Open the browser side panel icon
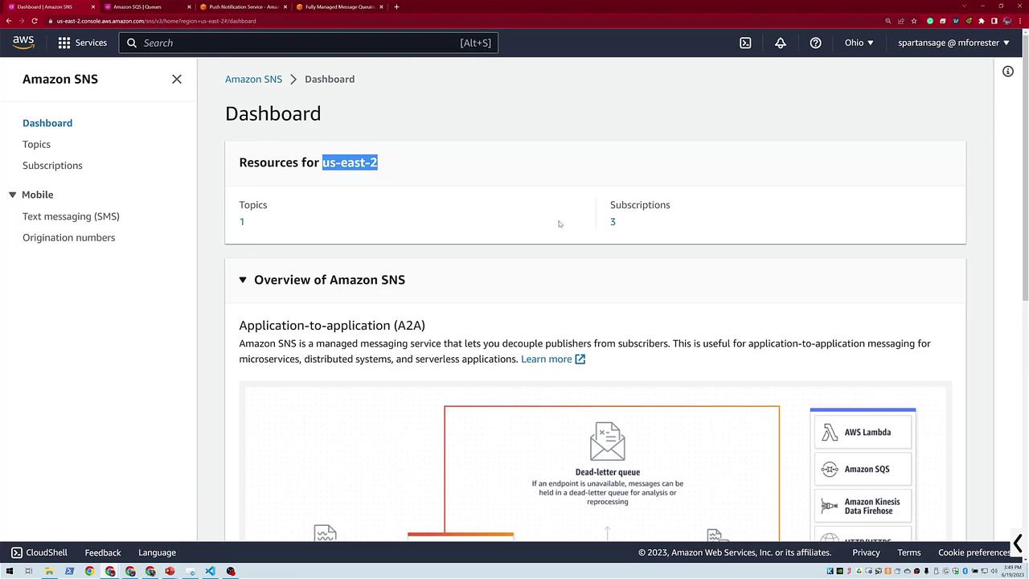 (x=994, y=21)
